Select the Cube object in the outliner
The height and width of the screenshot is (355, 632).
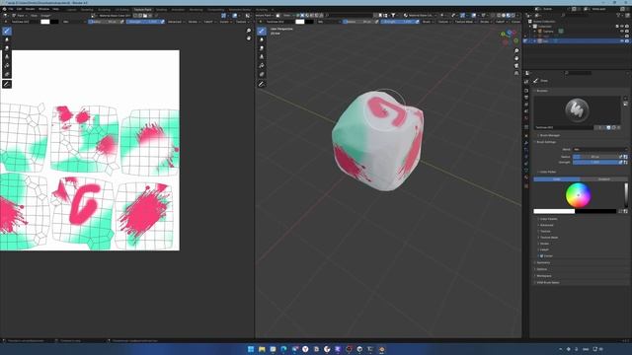[545, 41]
